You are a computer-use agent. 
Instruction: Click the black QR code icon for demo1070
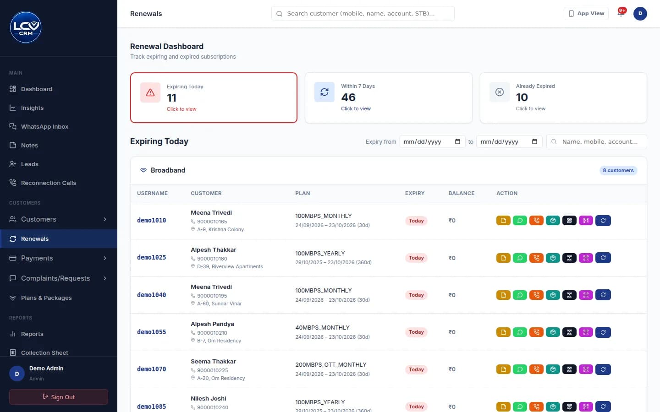pos(569,369)
